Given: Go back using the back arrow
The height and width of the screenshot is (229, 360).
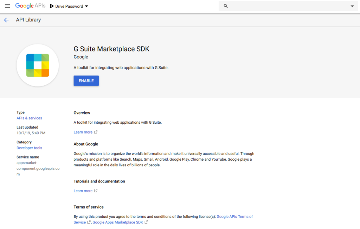Looking at the screenshot, I should tap(6, 20).
